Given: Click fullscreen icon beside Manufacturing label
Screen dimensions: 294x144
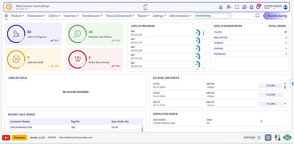Looking at the screenshot, I should coord(257,16).
